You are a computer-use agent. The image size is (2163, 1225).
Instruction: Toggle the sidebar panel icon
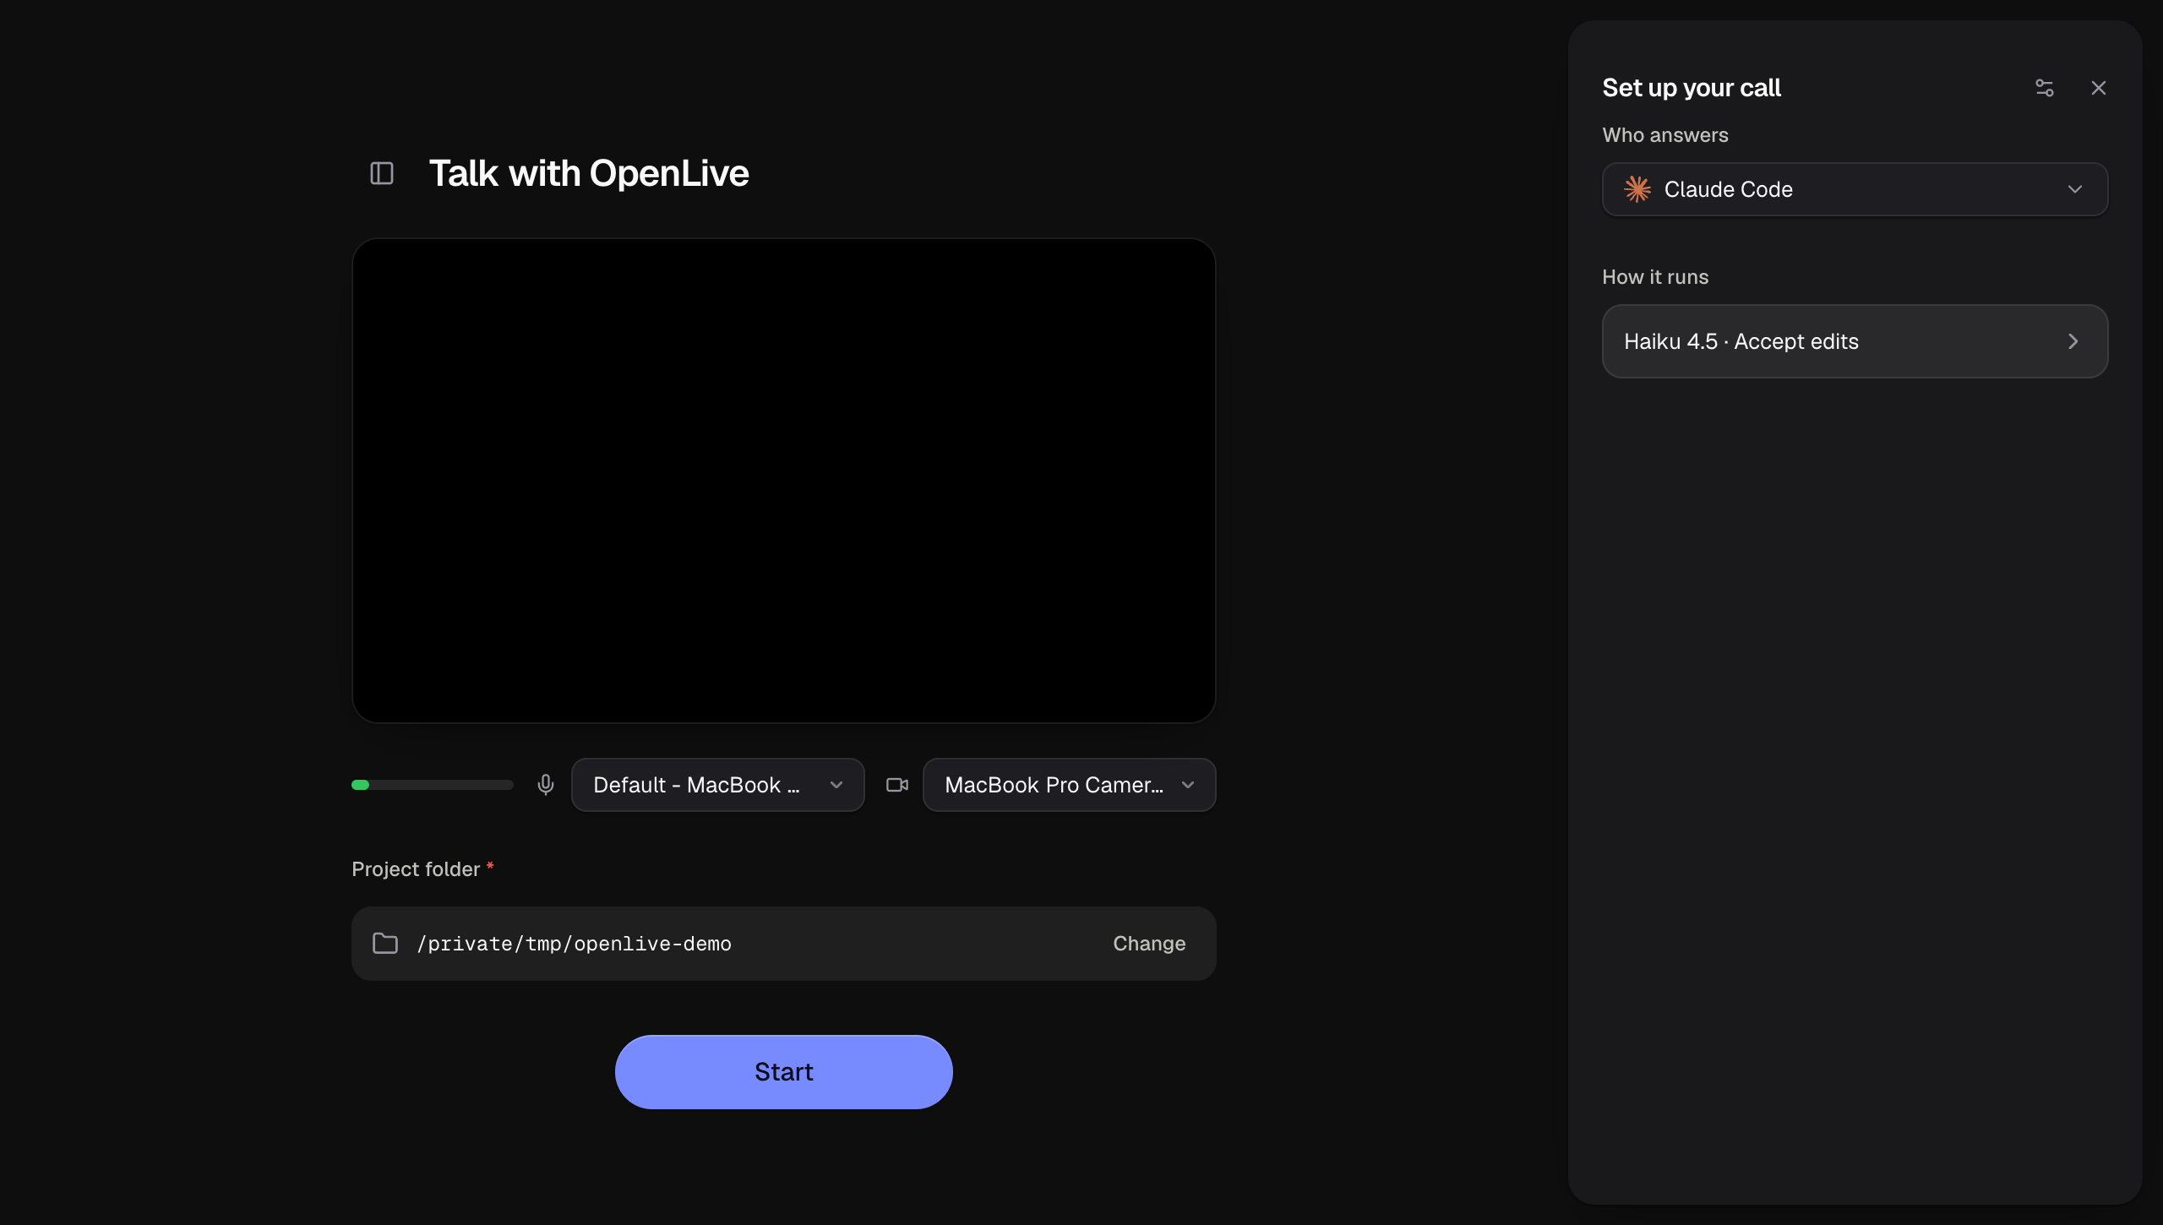pos(382,173)
